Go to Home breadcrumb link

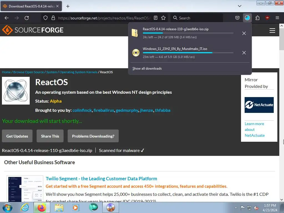tap(6, 72)
